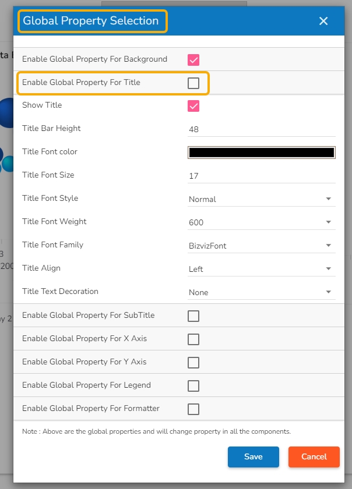Check Enable Global Property For X Axis

(193, 339)
